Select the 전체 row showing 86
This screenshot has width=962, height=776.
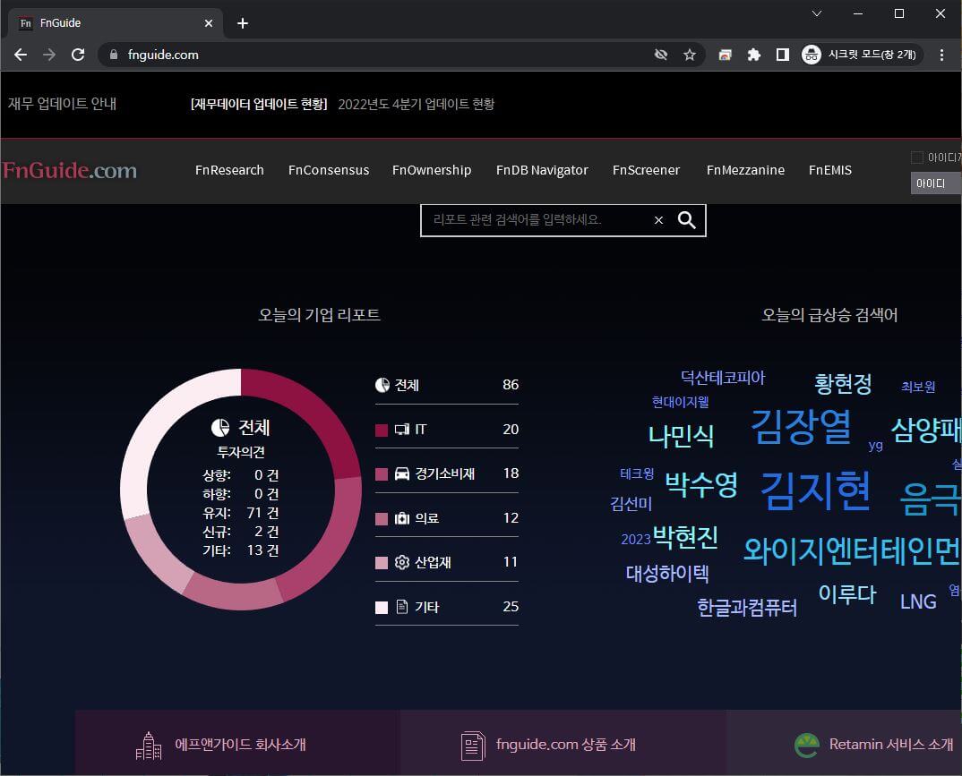[447, 385]
